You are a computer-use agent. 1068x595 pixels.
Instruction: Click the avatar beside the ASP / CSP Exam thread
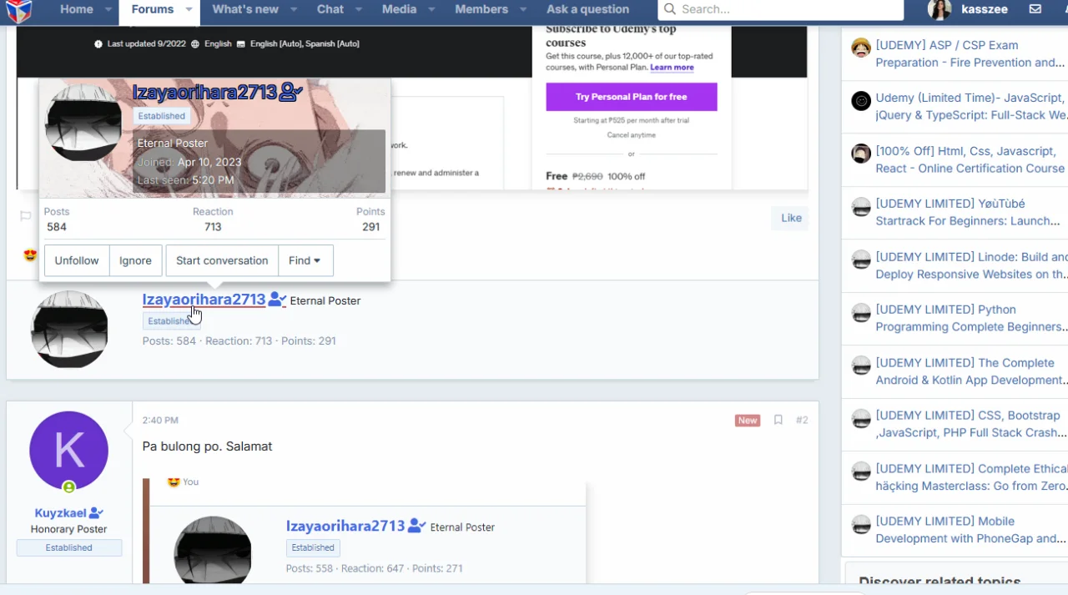pos(861,48)
